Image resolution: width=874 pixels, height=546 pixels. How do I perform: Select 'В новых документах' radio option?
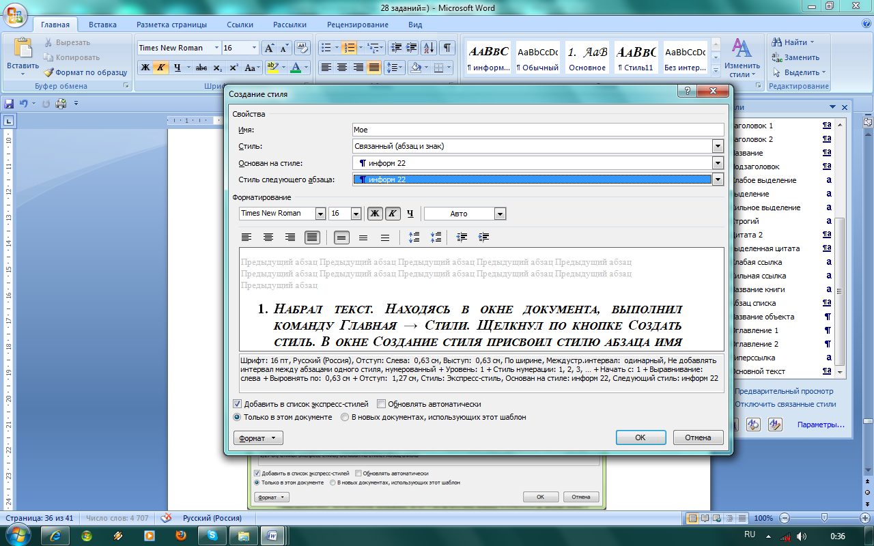[x=345, y=417]
